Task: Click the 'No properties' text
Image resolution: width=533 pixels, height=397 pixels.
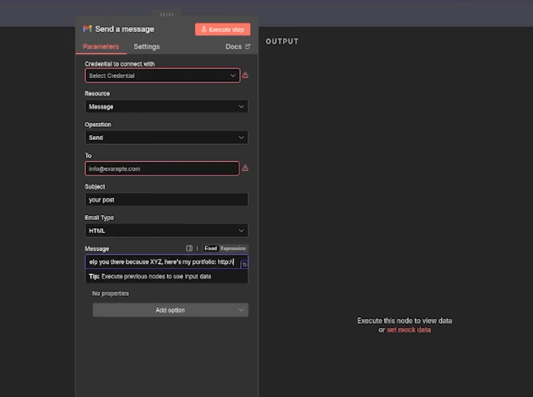Action: pyautogui.click(x=111, y=293)
